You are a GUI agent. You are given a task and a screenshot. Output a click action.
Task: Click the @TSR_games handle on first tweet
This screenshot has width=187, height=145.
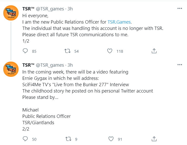coord(50,9)
